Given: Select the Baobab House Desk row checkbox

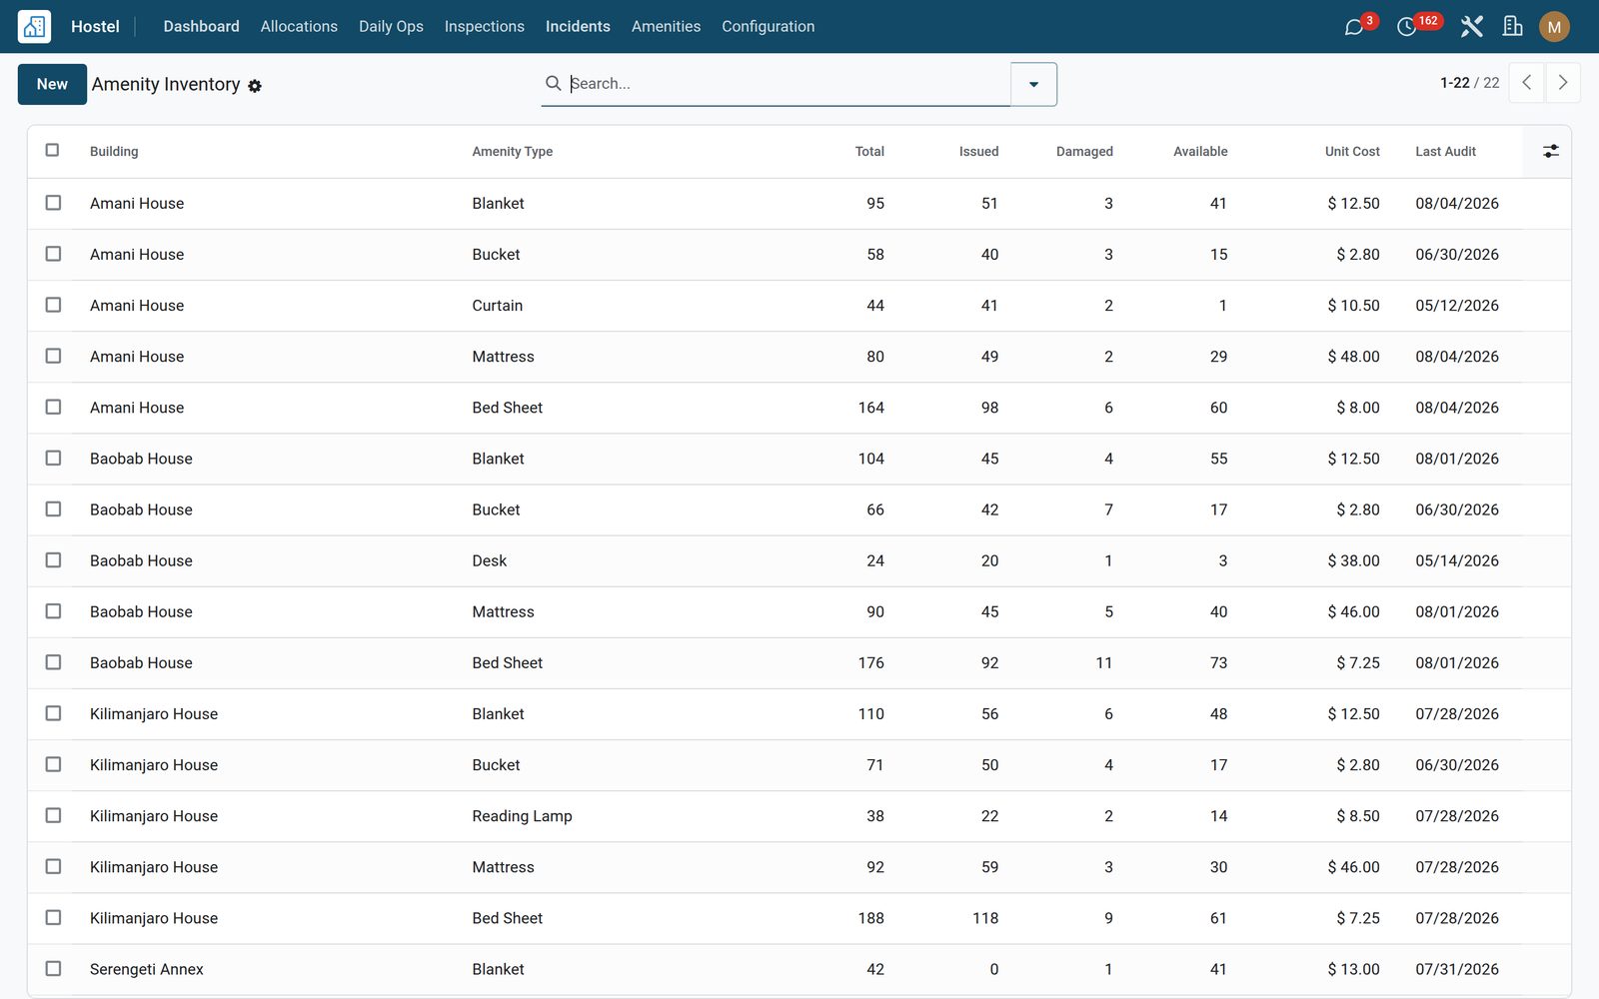Looking at the screenshot, I should click(x=53, y=560).
